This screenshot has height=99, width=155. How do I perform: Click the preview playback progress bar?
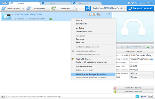[x=135, y=43]
